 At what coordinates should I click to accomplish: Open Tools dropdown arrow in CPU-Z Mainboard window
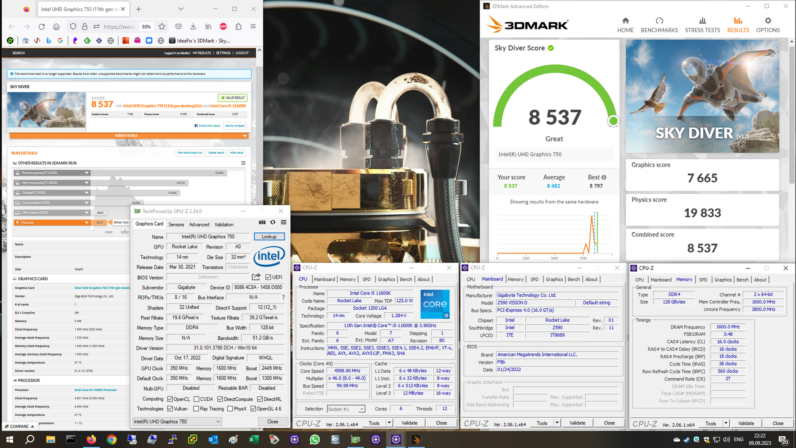coord(557,423)
